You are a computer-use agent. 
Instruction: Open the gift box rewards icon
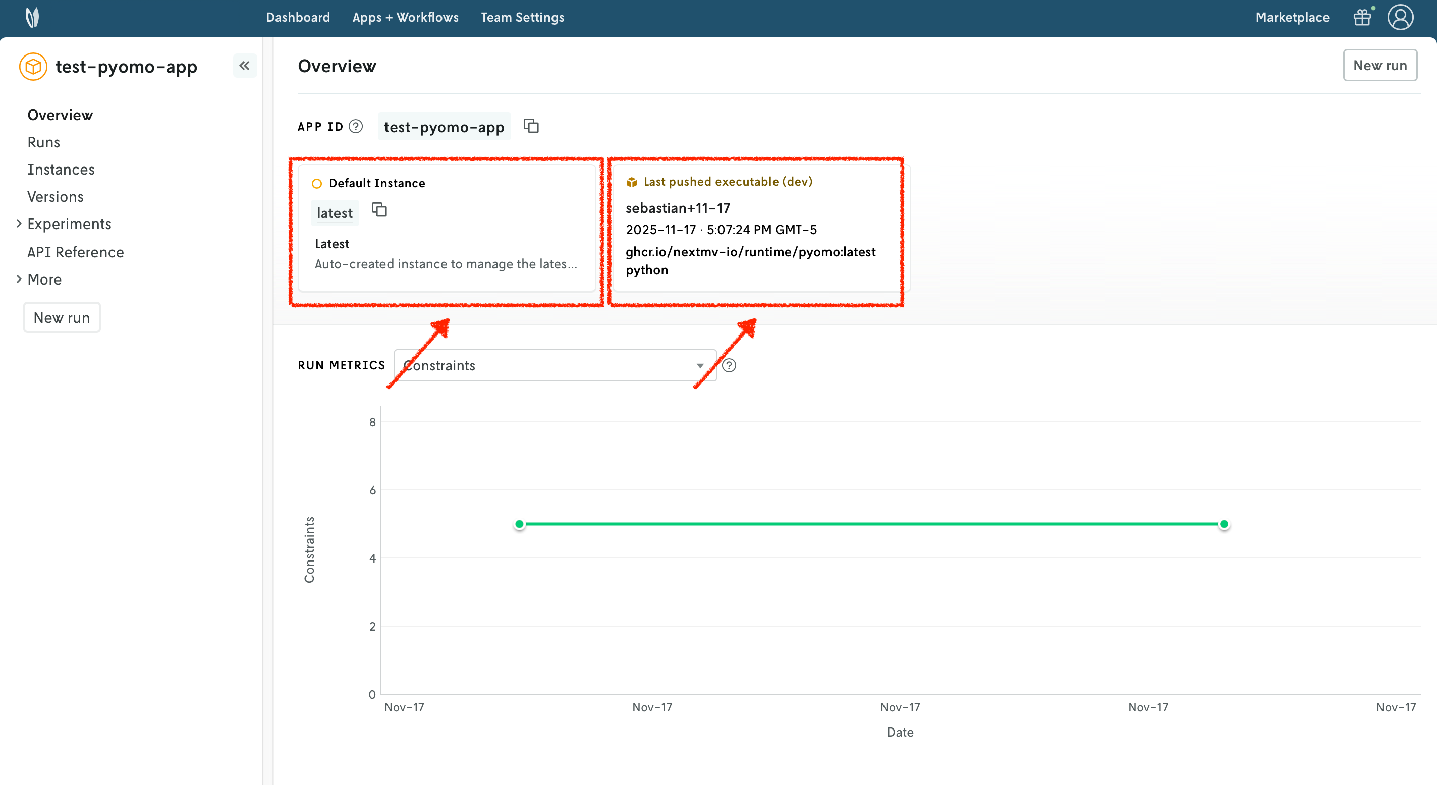coord(1362,17)
